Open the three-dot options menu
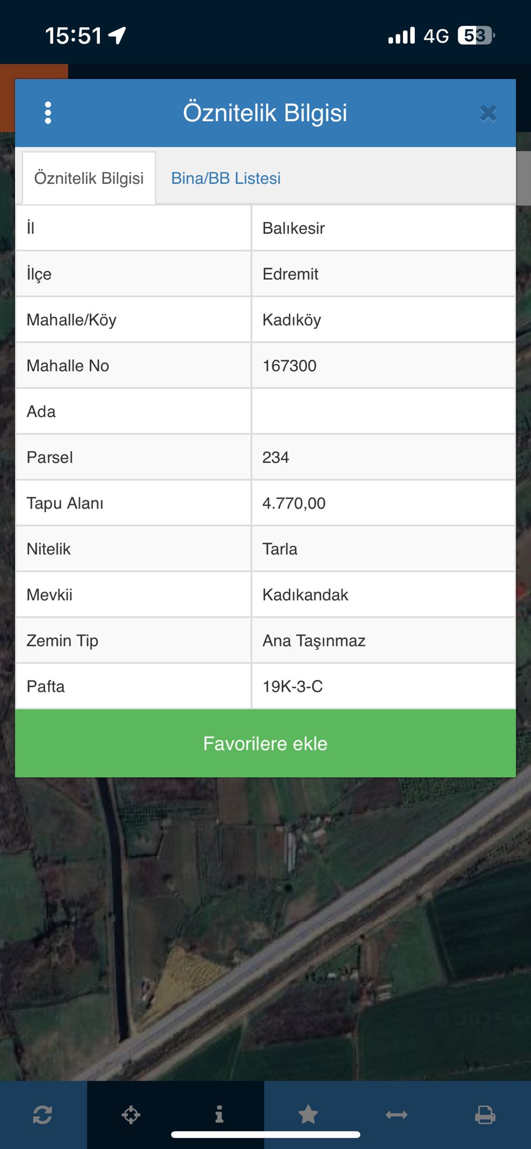 pyautogui.click(x=48, y=113)
